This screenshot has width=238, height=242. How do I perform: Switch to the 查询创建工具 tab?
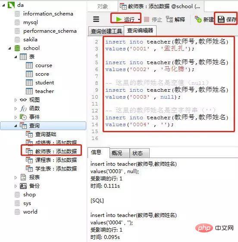coord(106,31)
